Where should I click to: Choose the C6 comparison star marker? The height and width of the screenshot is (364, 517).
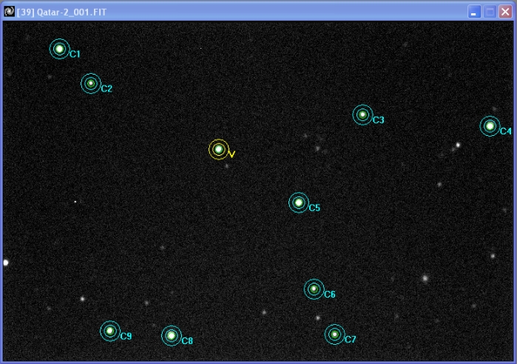pyautogui.click(x=314, y=289)
